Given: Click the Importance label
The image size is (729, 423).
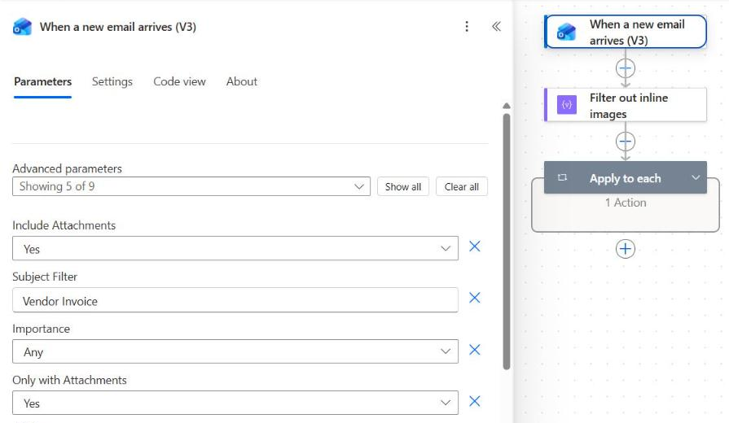Looking at the screenshot, I should coord(42,329).
